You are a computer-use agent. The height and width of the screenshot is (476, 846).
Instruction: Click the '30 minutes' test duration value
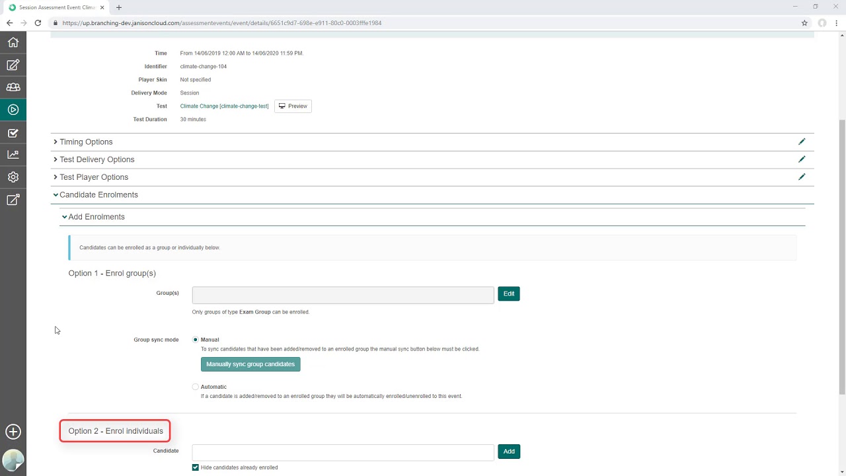193,119
